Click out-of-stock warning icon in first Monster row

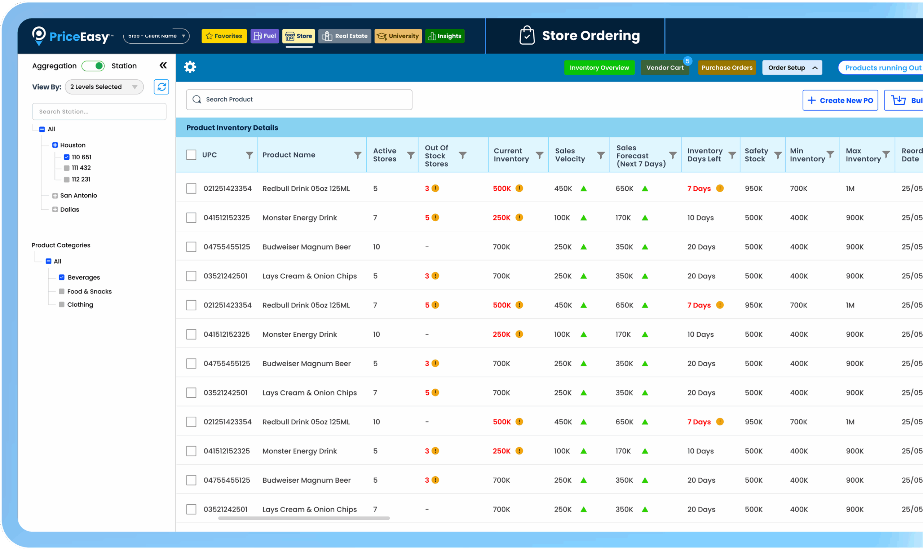click(x=436, y=217)
